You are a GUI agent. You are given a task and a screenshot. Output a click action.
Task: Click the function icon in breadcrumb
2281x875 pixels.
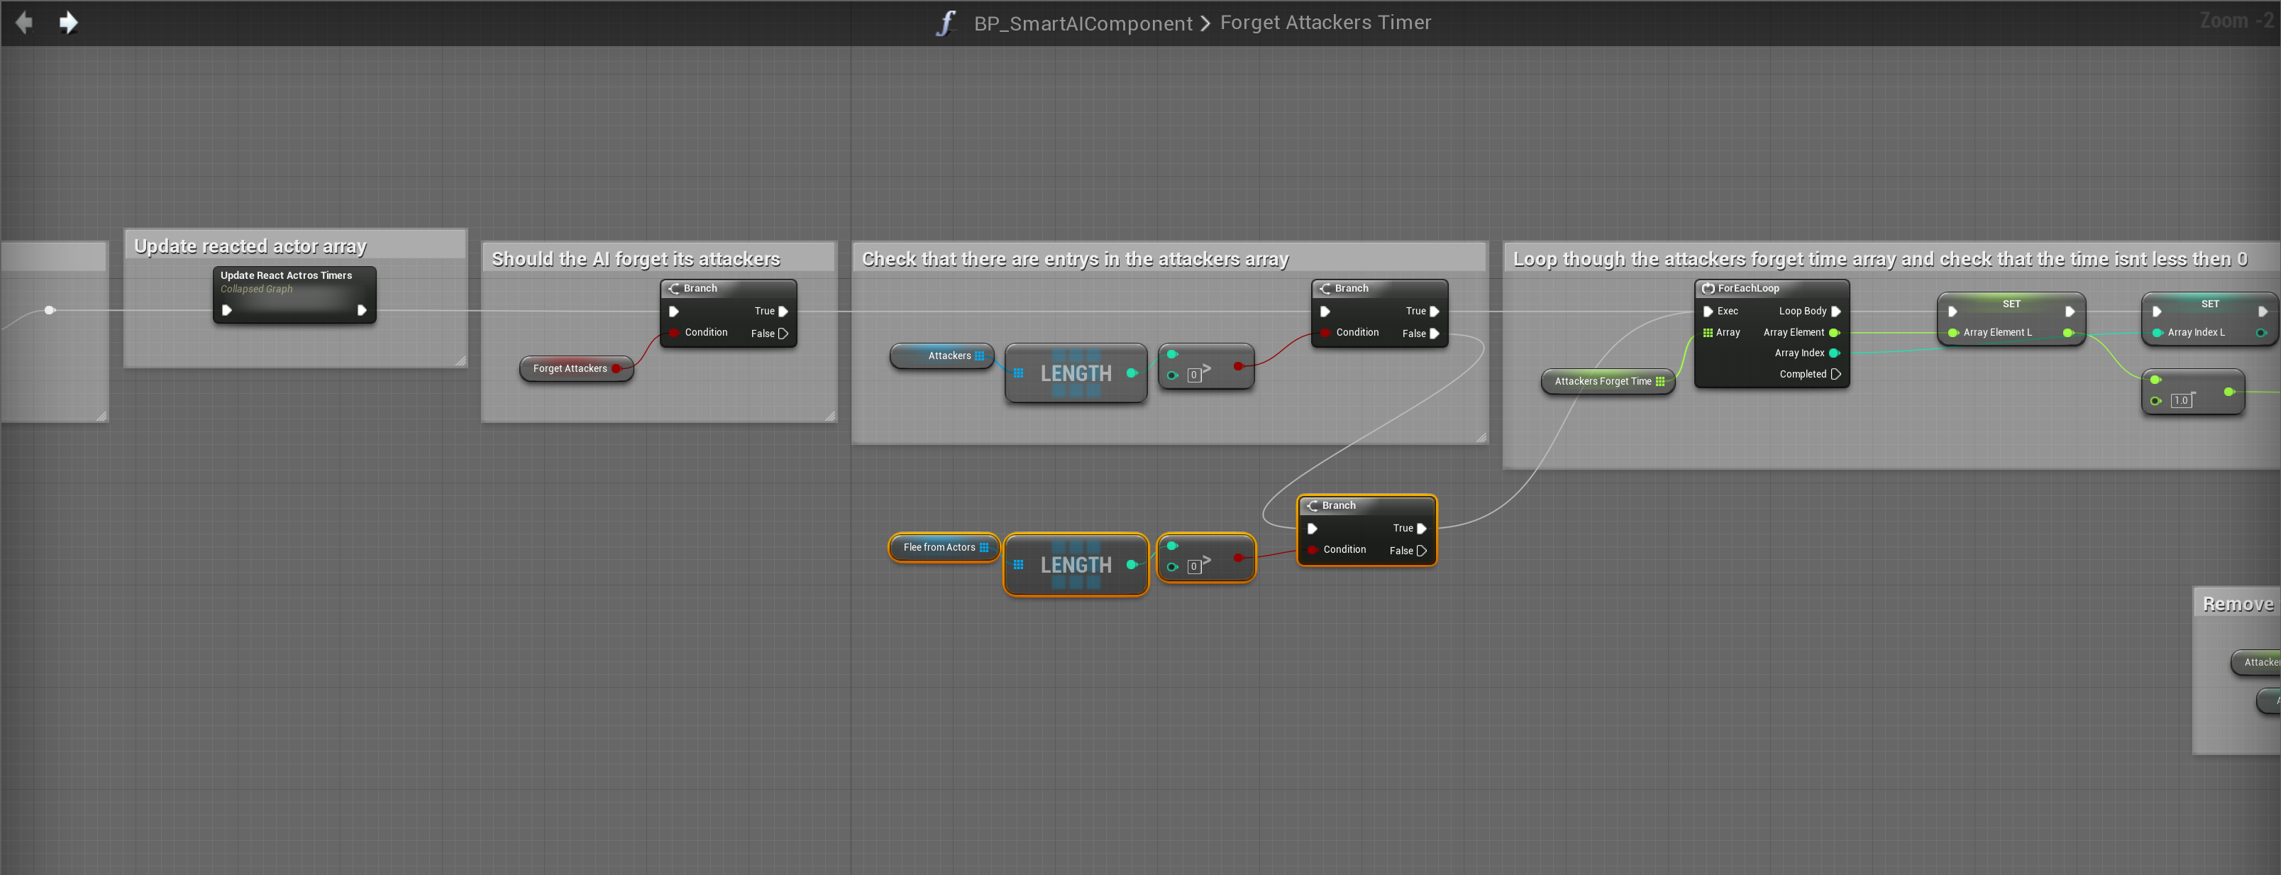[x=946, y=23]
